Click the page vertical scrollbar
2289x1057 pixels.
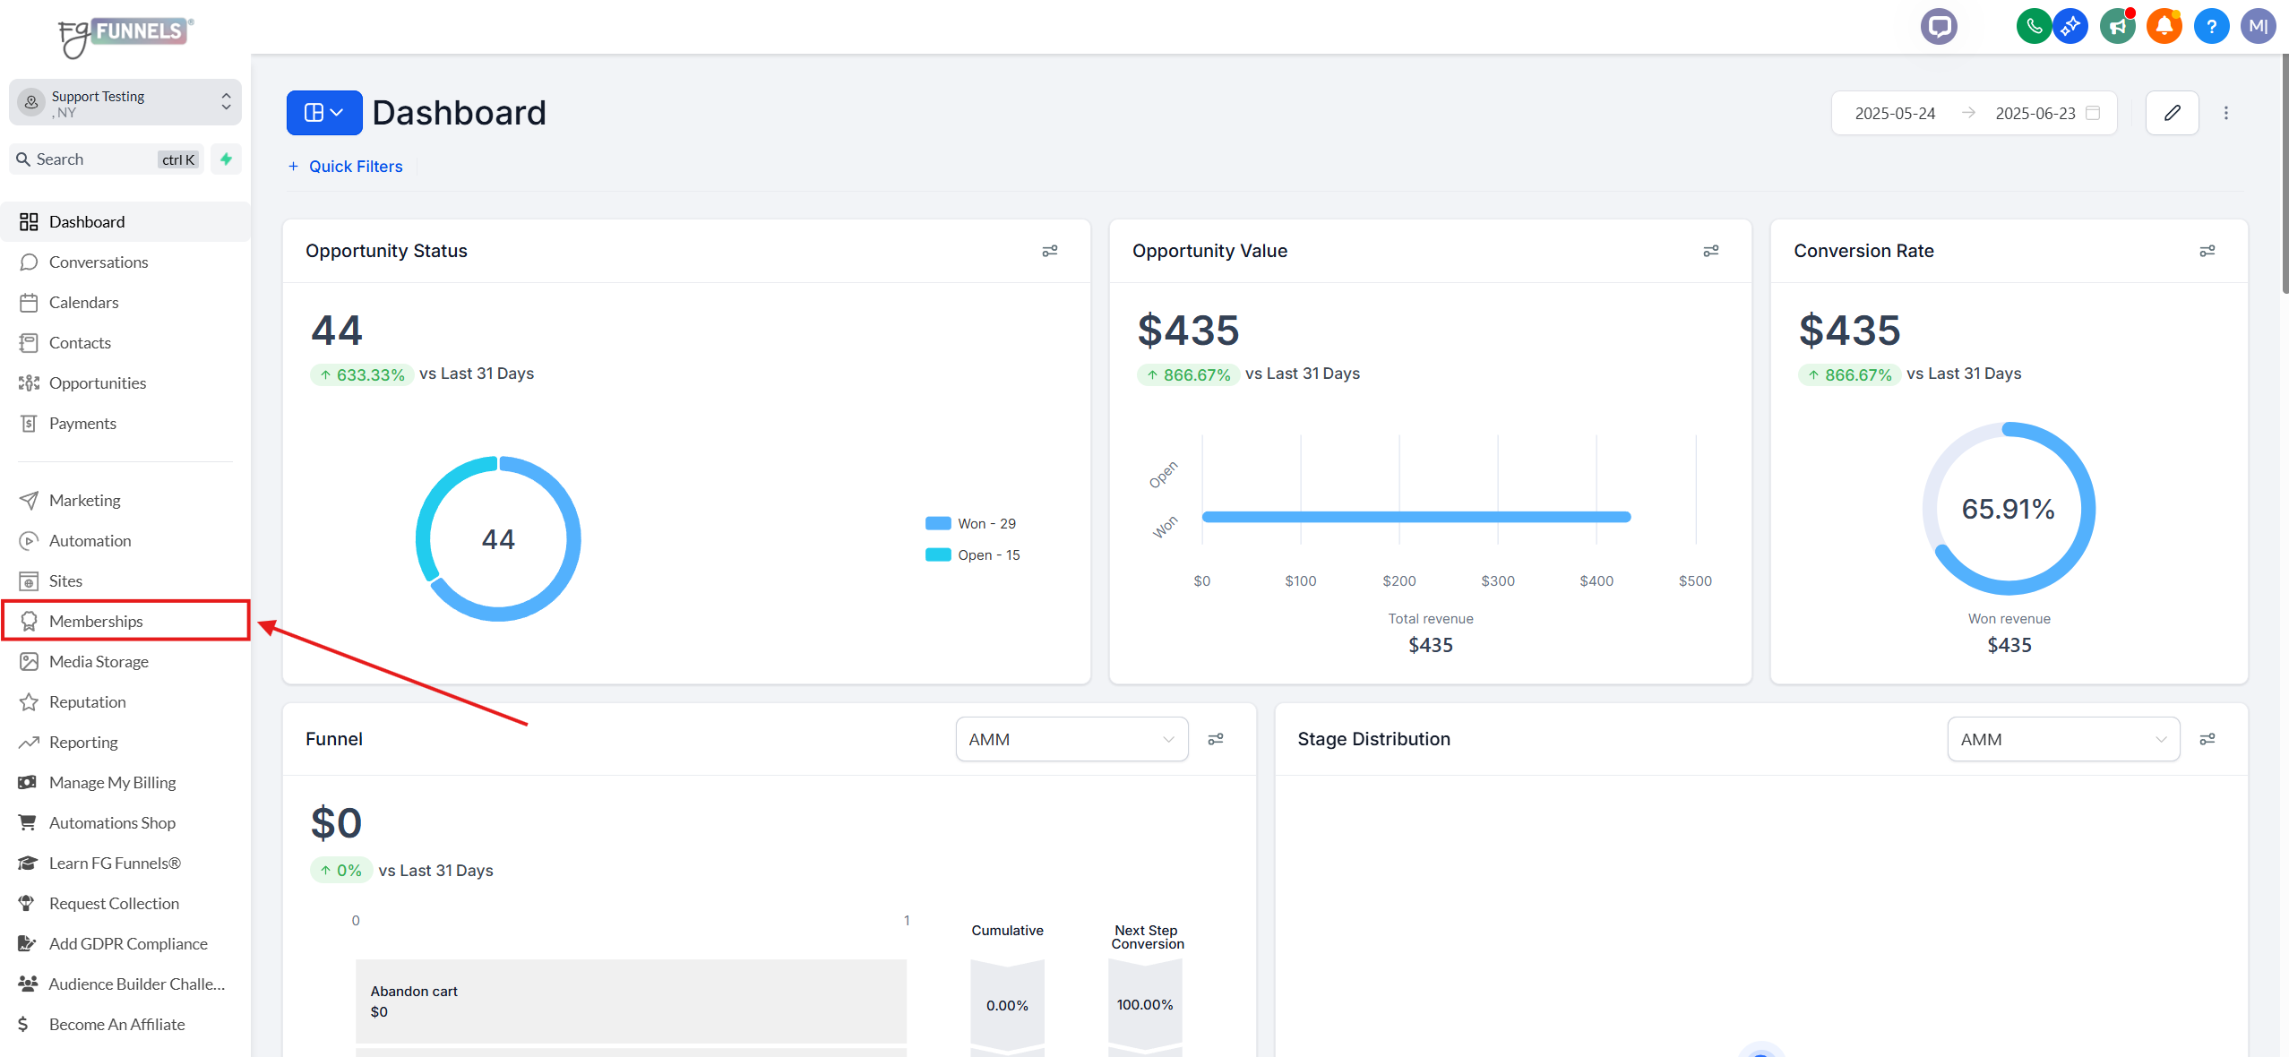[2285, 175]
